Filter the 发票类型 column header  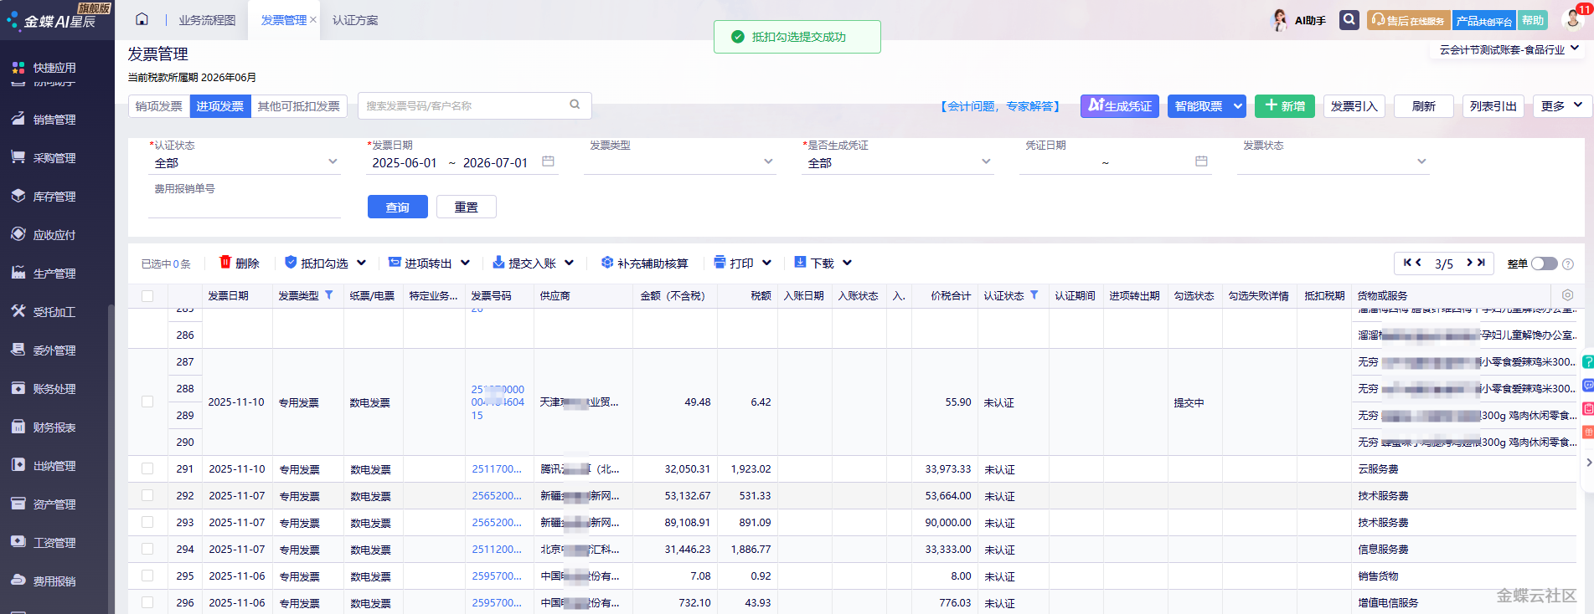(329, 295)
